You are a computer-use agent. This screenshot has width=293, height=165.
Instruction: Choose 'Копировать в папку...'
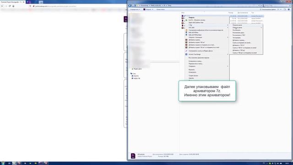(x=195, y=61)
